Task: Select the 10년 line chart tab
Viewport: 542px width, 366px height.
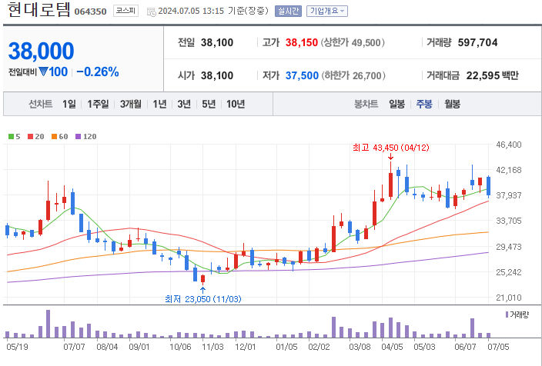Action: 236,104
